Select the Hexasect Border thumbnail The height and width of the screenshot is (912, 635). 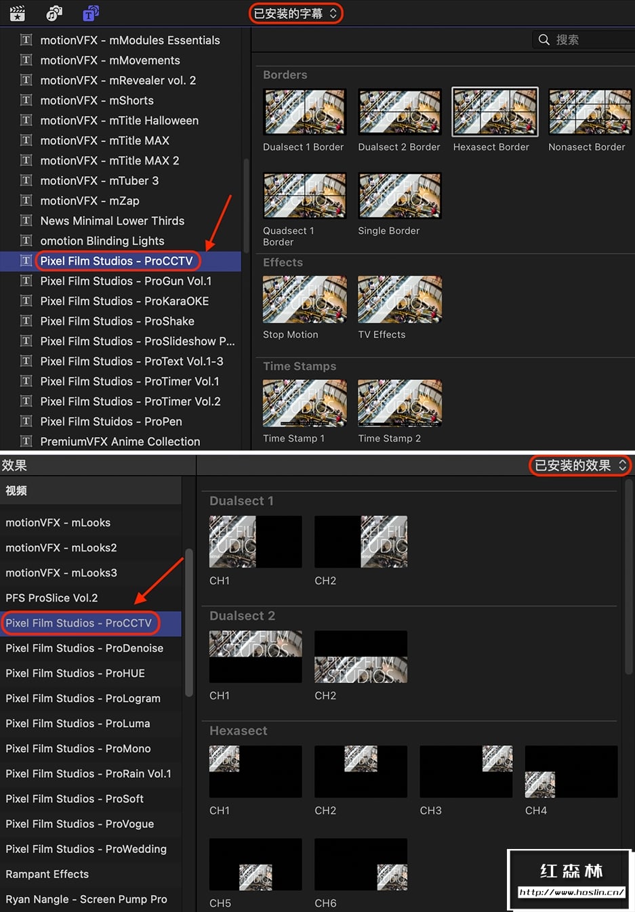tap(495, 112)
